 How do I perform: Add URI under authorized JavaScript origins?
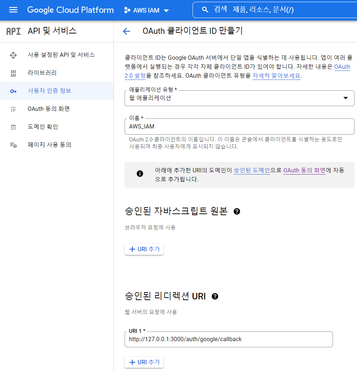[144, 249]
